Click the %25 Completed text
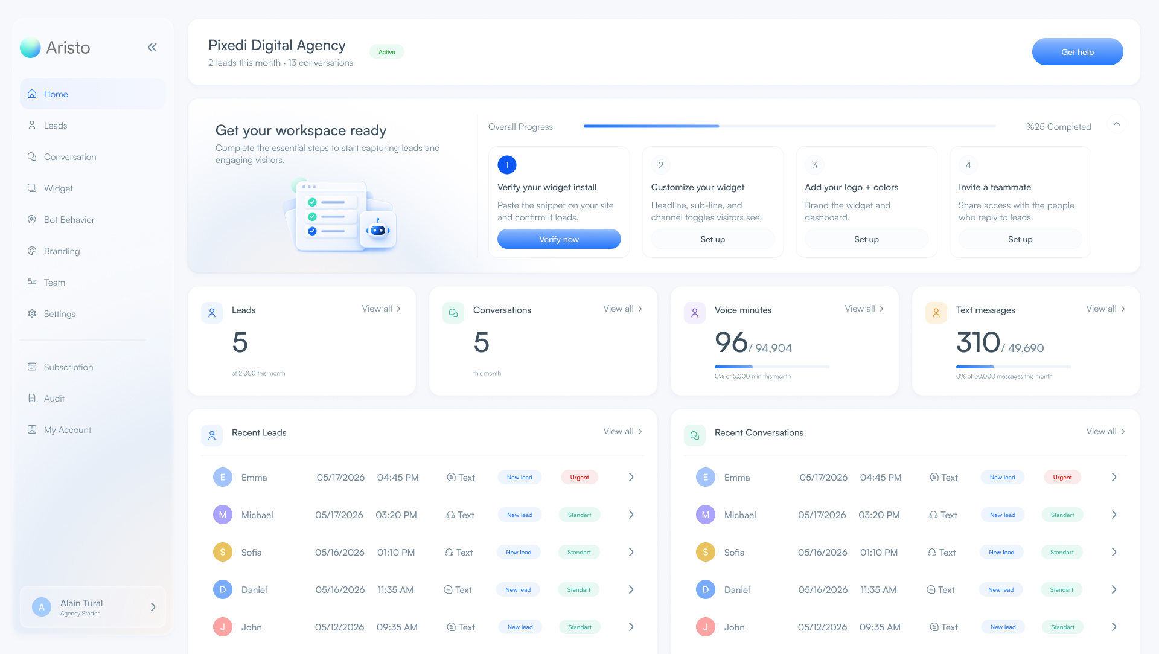 pos(1059,127)
